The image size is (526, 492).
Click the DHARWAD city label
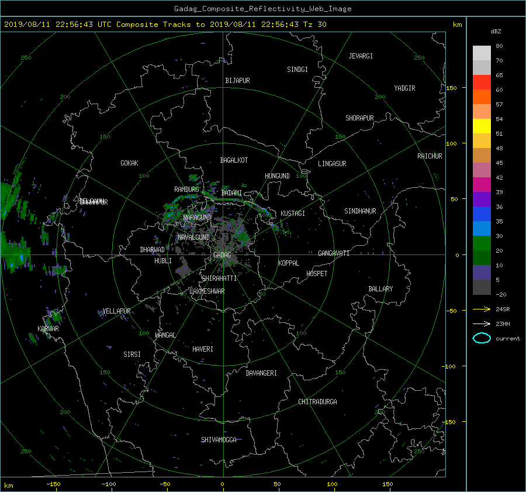(x=152, y=250)
